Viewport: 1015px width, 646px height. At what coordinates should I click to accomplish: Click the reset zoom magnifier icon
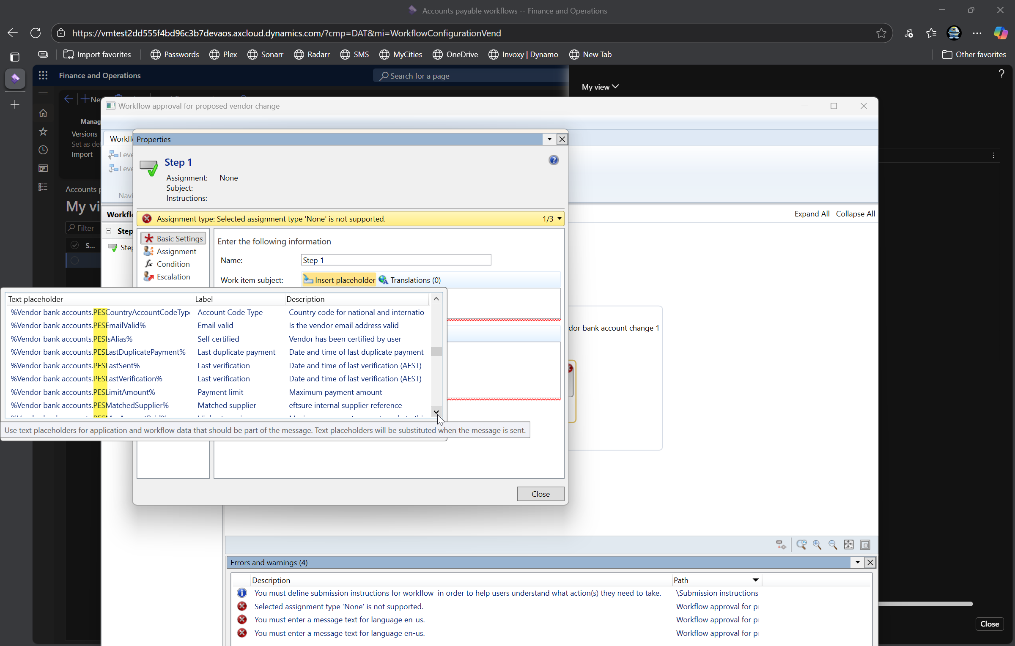[801, 545]
